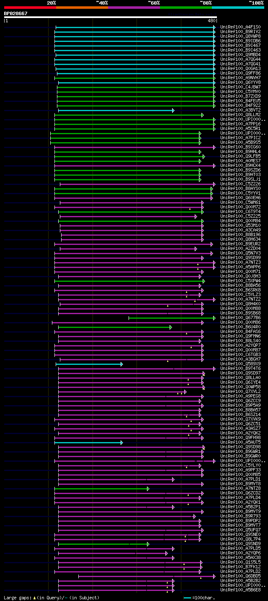Select the UniRef100_A2YQP6 label
268x601 pixels.
(240, 553)
